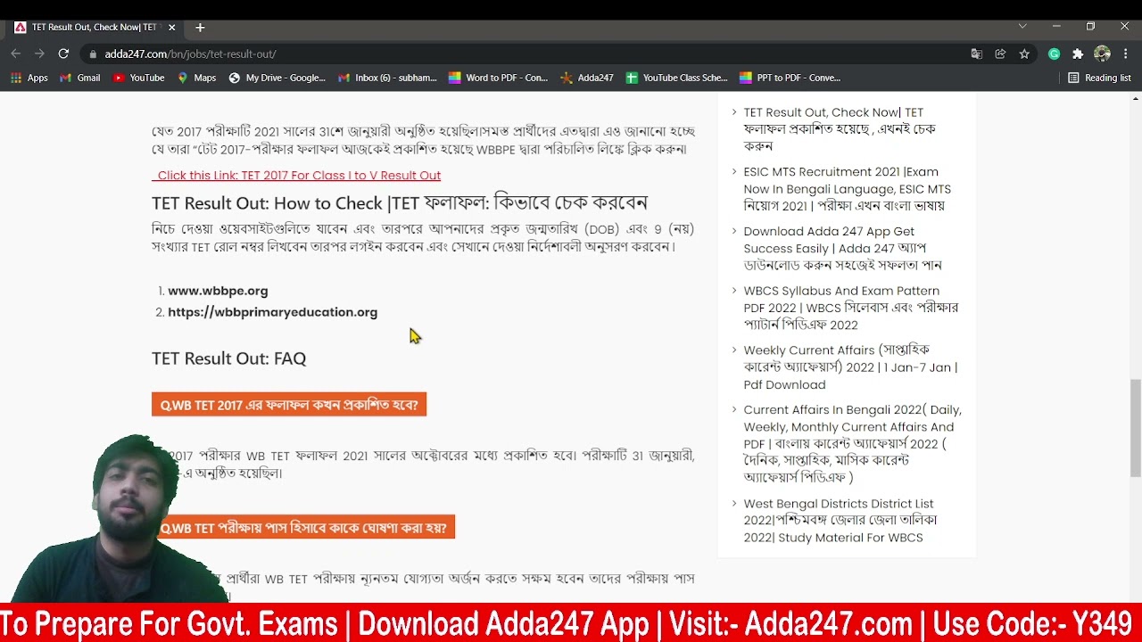Click second orange FAQ about WB TET pass
Screen dimensions: 1142x642
(x=303, y=528)
